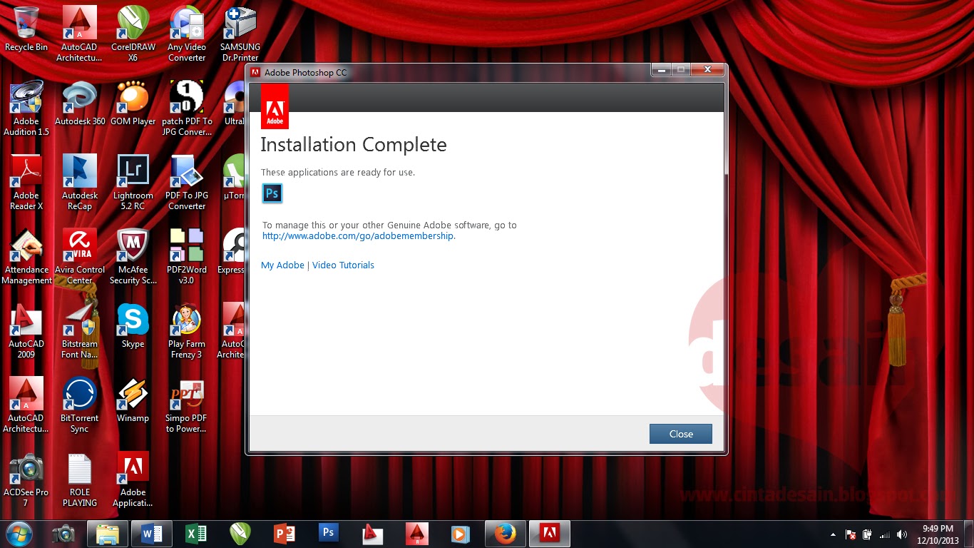
Task: Click the Adobe logo in the installer header
Action: point(275,106)
